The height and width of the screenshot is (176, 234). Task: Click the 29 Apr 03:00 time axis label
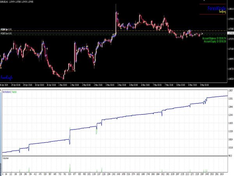click(x=16, y=85)
